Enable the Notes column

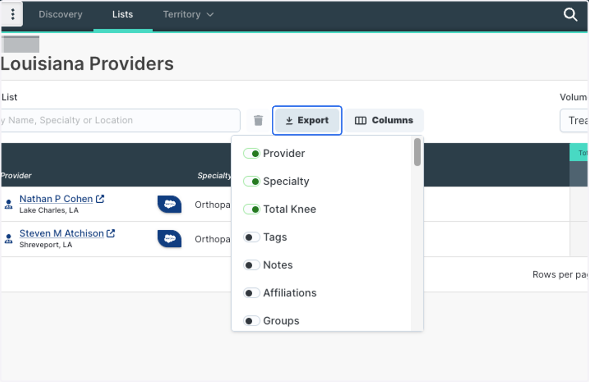(x=252, y=265)
